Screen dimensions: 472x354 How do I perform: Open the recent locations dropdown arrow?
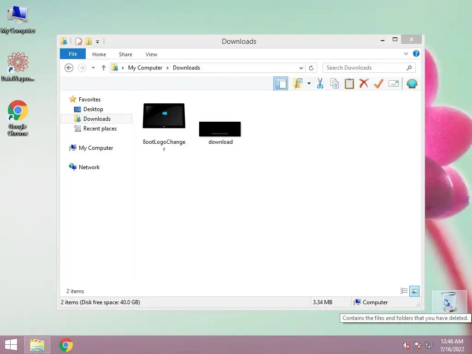pos(93,68)
